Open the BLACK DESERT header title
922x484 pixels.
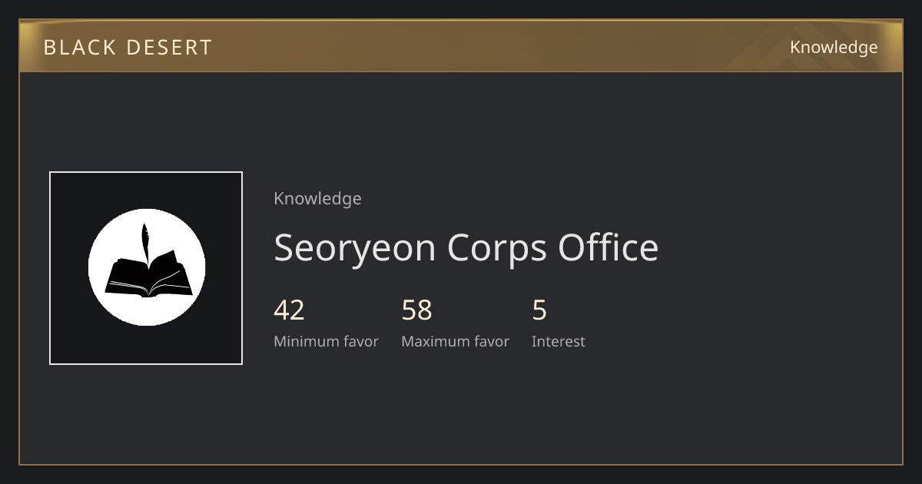coord(128,48)
